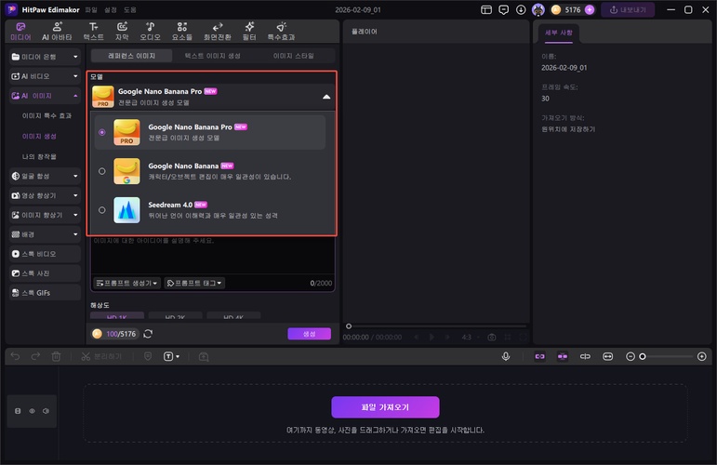Add credits with the plus icon
The width and height of the screenshot is (717, 465).
590,9
